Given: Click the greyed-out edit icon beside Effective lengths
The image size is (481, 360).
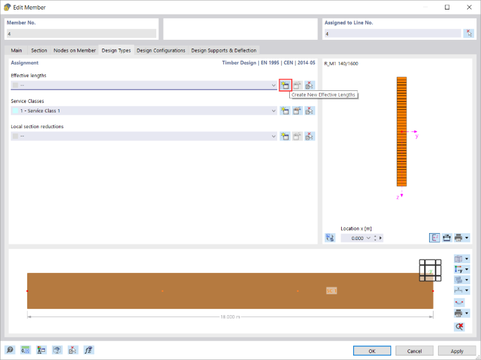Looking at the screenshot, I should click(297, 85).
